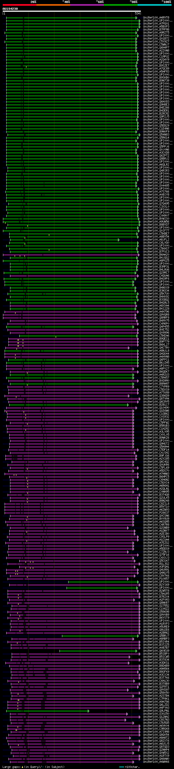Open hit UniRef100_A9RZT5
The height and width of the screenshot is (769, 174).
tap(156, 32)
